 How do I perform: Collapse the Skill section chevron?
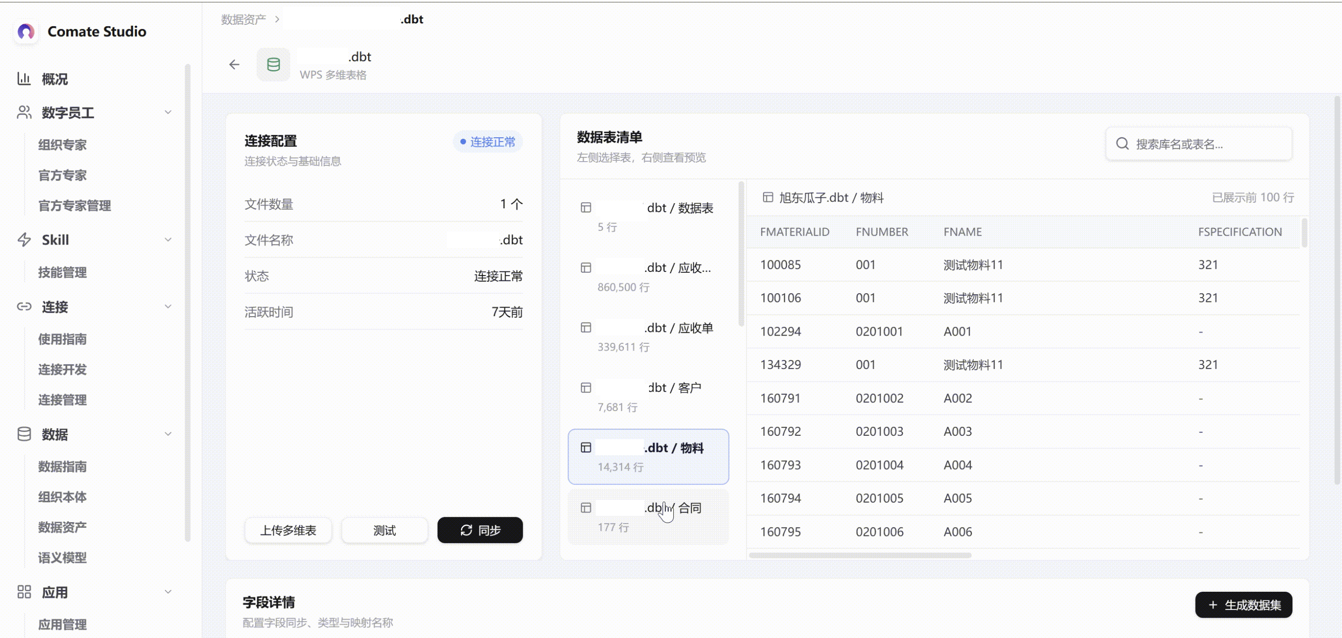pos(168,240)
